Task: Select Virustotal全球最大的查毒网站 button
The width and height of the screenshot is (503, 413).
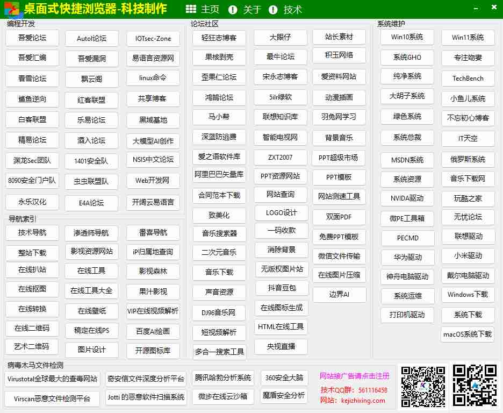Action: pyautogui.click(x=53, y=379)
